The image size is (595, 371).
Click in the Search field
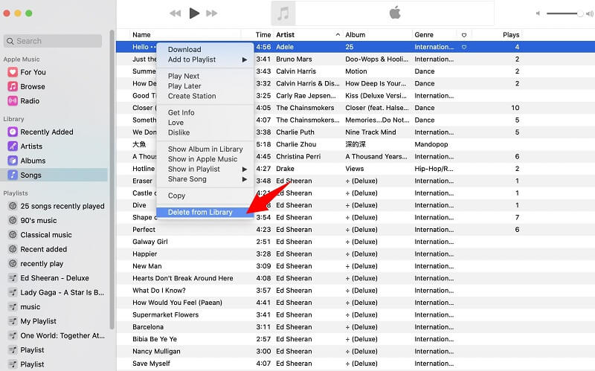pyautogui.click(x=53, y=41)
